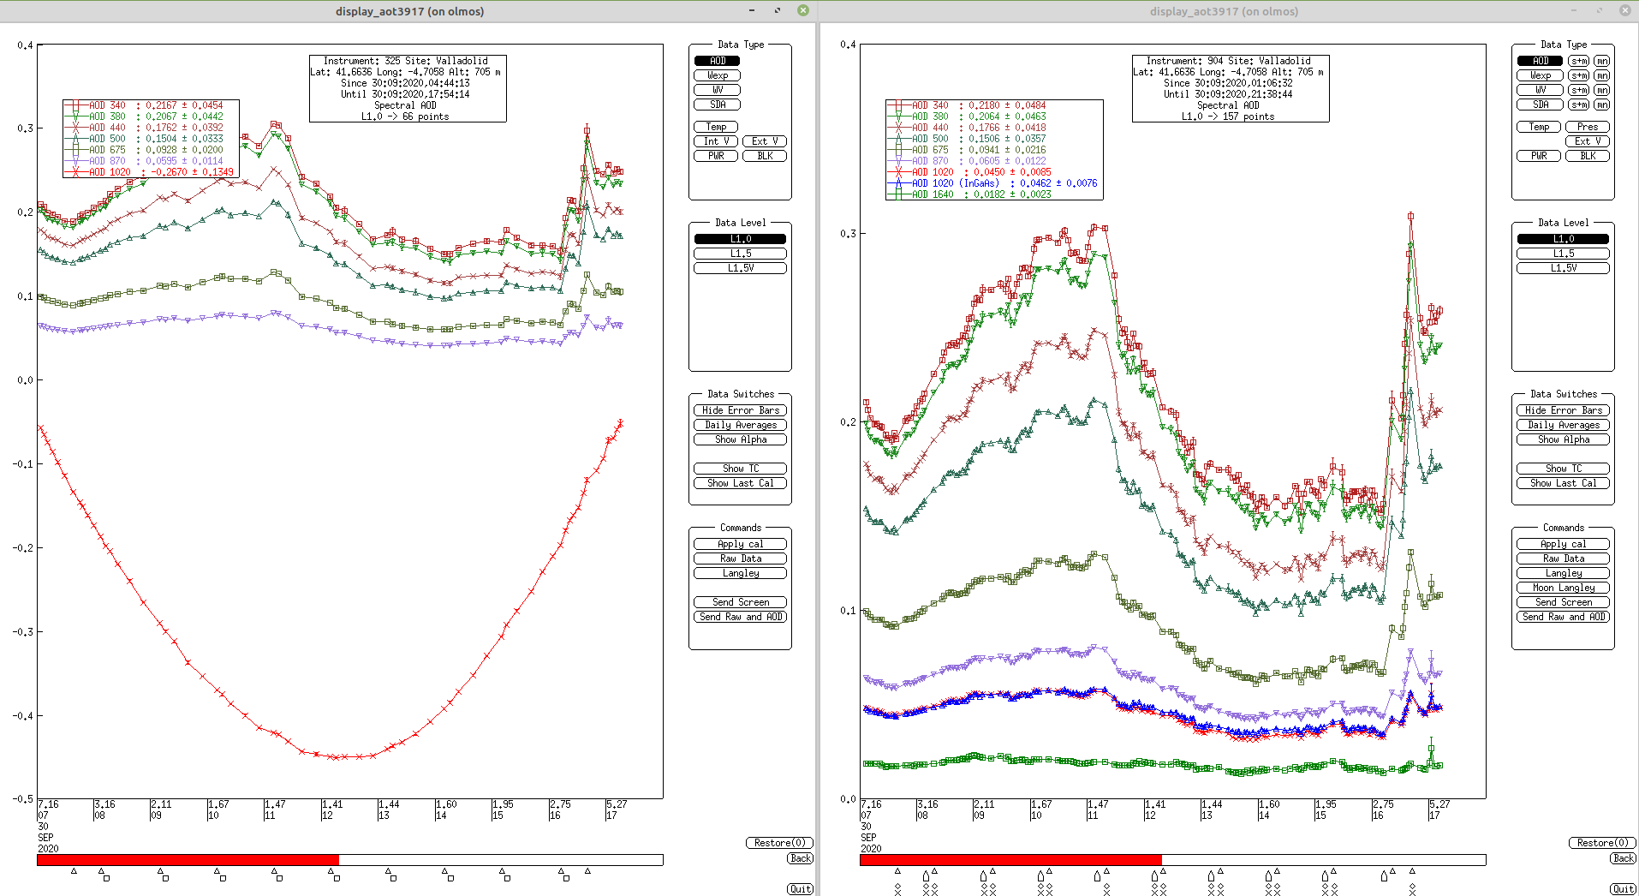Click red time range bar in right window

[1010, 860]
